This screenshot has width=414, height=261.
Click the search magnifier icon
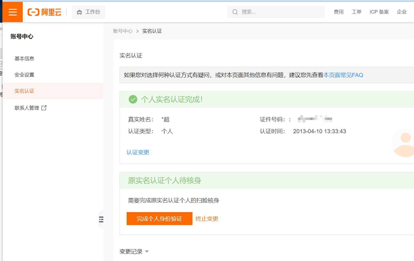click(235, 12)
